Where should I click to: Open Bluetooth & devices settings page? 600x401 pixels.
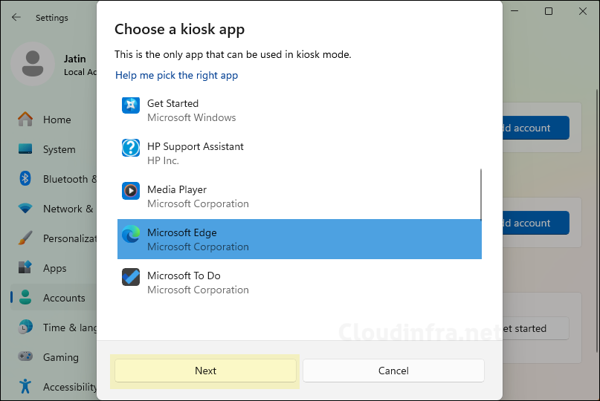pos(54,179)
